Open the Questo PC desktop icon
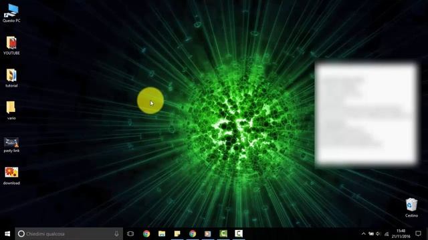The image size is (428, 240). [11, 13]
